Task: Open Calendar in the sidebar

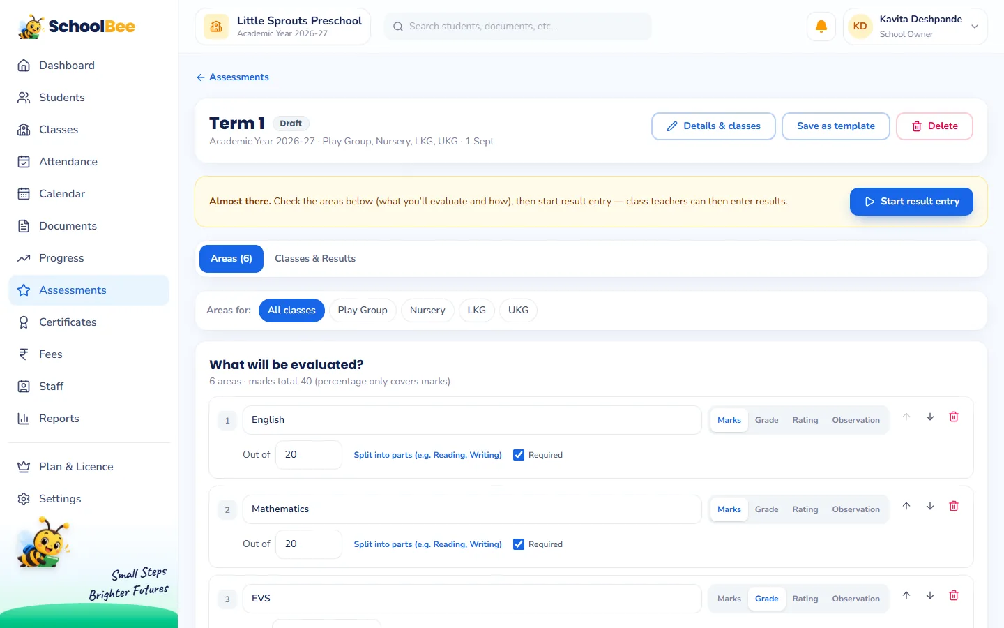Action: pos(89,194)
